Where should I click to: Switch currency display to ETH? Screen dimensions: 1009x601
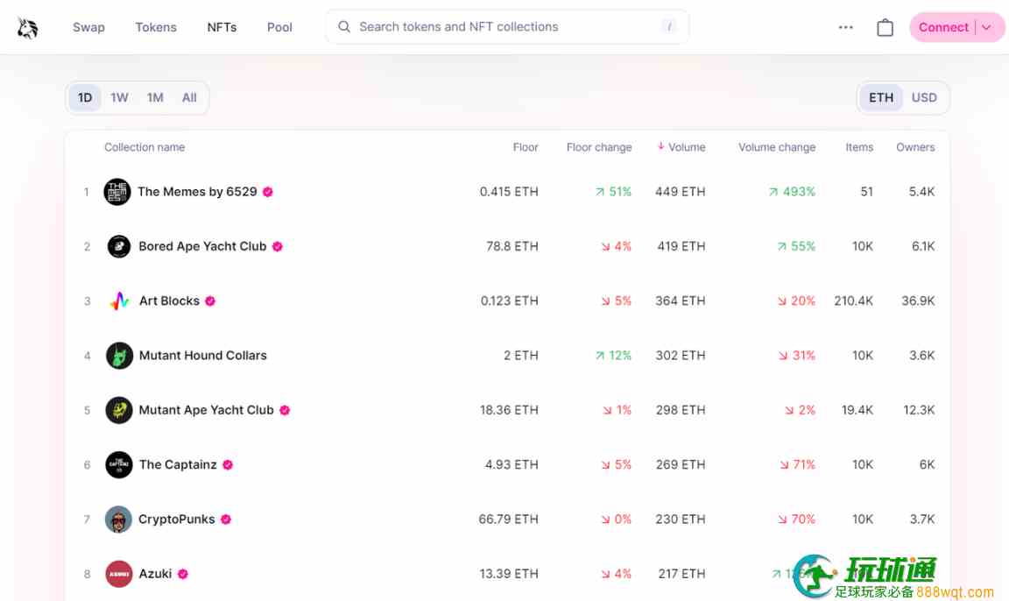881,98
